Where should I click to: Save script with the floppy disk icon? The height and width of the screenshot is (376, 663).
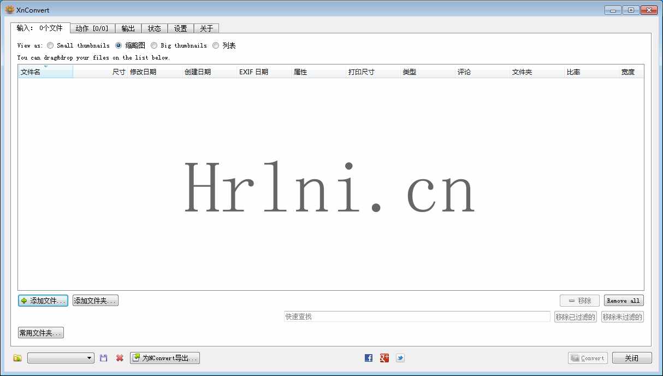(104, 358)
